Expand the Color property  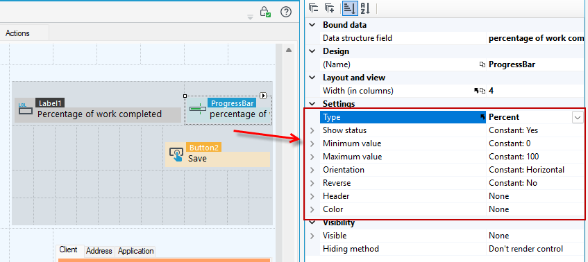point(312,209)
